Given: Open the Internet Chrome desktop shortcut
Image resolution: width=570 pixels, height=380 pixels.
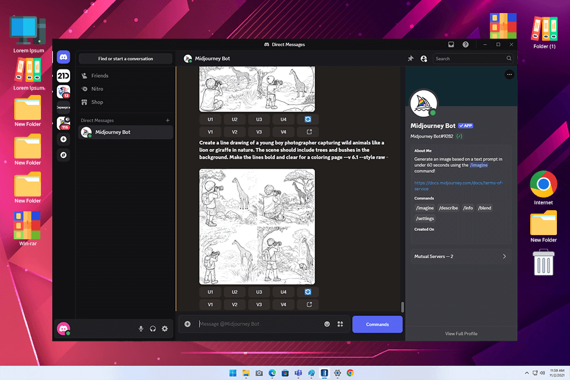Looking at the screenshot, I should coord(543,188).
